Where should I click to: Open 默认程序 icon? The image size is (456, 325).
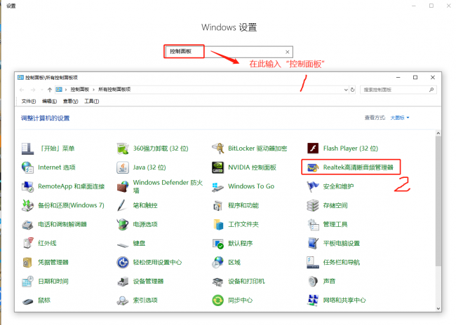pos(217,243)
